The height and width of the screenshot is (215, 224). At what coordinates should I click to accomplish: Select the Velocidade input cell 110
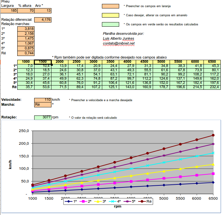43,100
